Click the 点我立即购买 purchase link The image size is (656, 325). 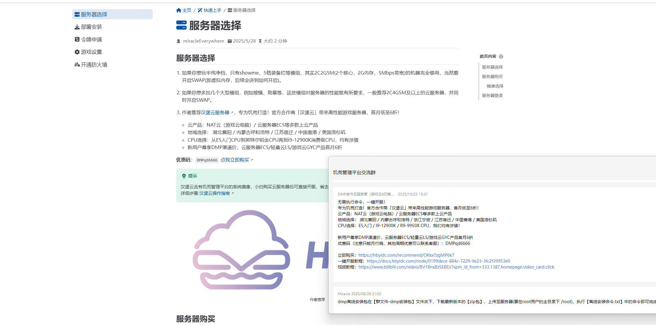pos(235,160)
